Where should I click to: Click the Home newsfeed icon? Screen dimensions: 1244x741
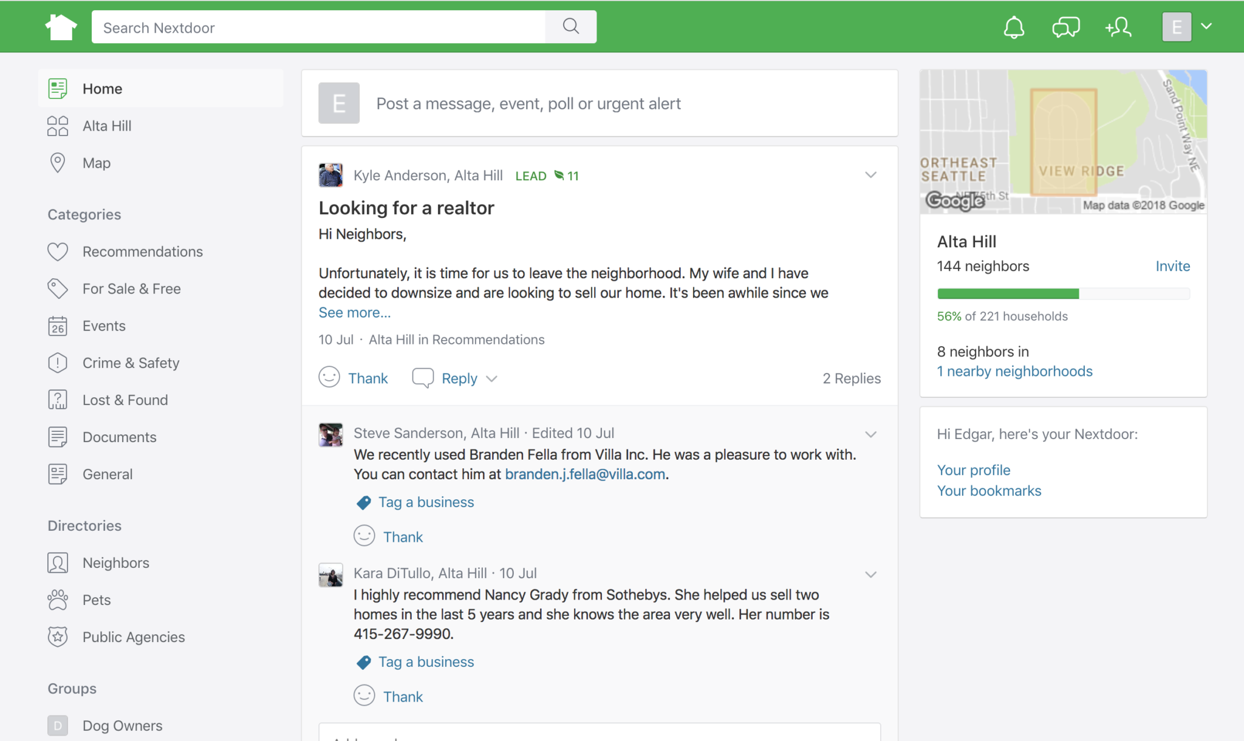click(x=58, y=89)
